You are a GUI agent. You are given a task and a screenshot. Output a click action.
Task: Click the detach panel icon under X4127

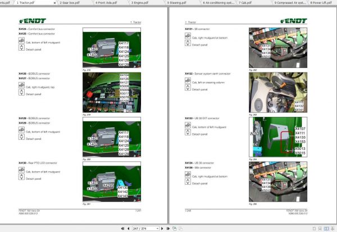coord(21,92)
